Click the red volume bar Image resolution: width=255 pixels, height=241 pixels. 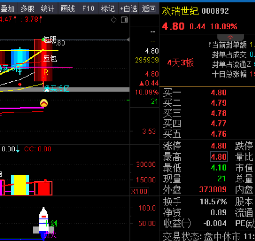pos(43,188)
